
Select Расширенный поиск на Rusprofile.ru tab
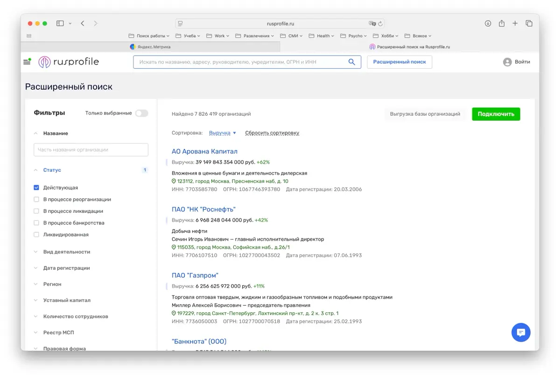tap(410, 47)
